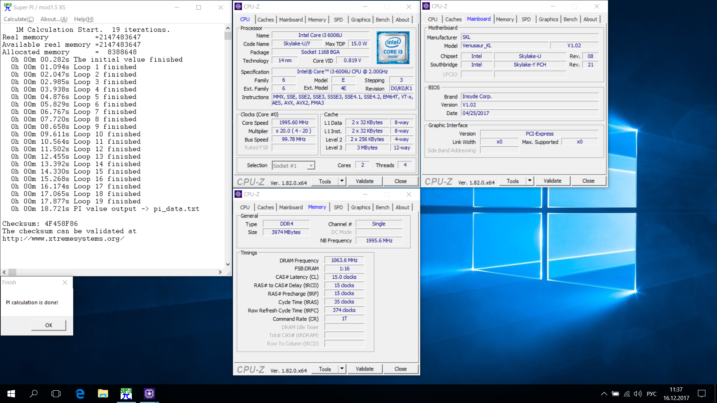
Task: Click Tools button in the CPU window
Action: click(325, 181)
